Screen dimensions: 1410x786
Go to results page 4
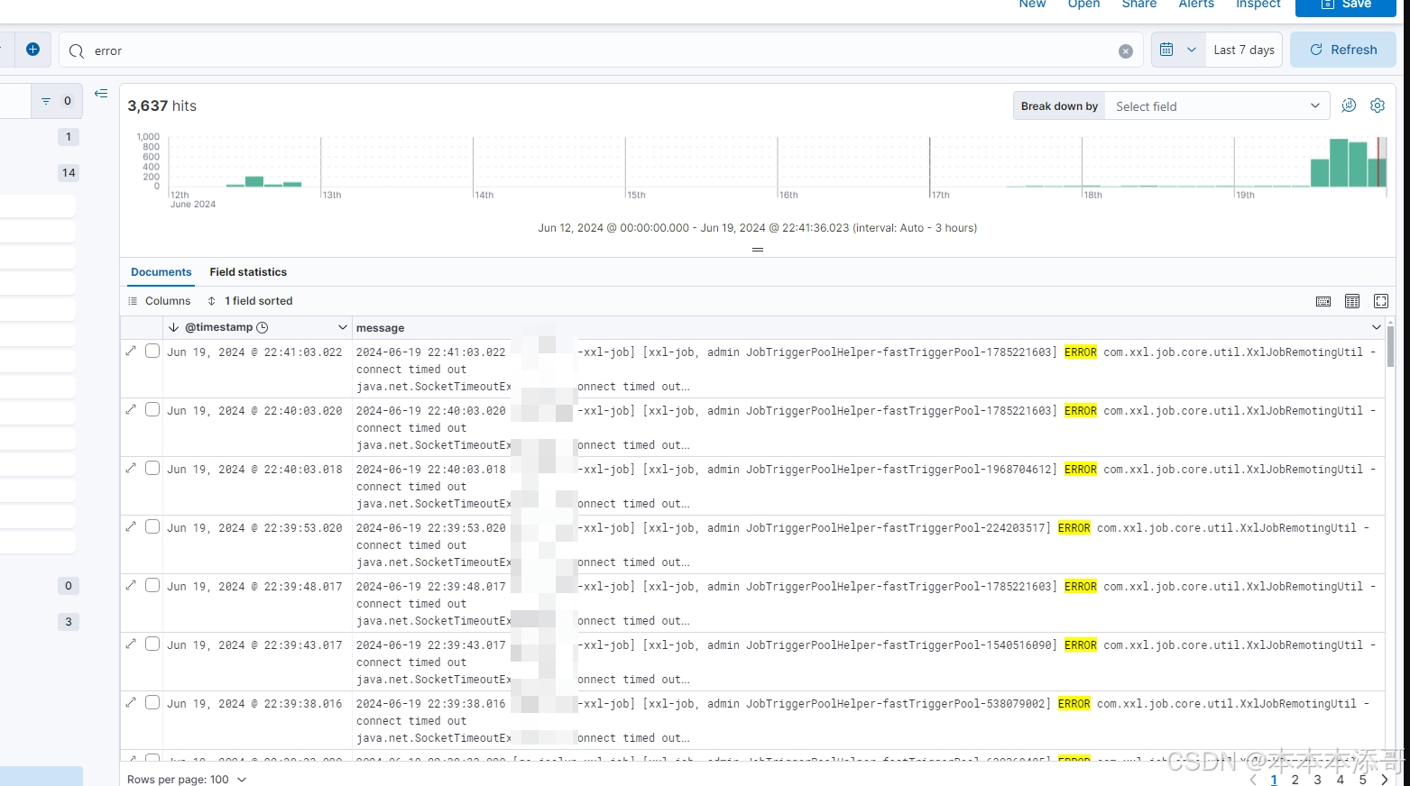1341,780
